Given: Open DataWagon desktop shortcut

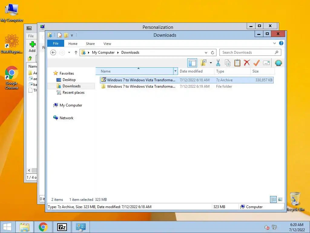Looking at the screenshot, I should pos(12,44).
